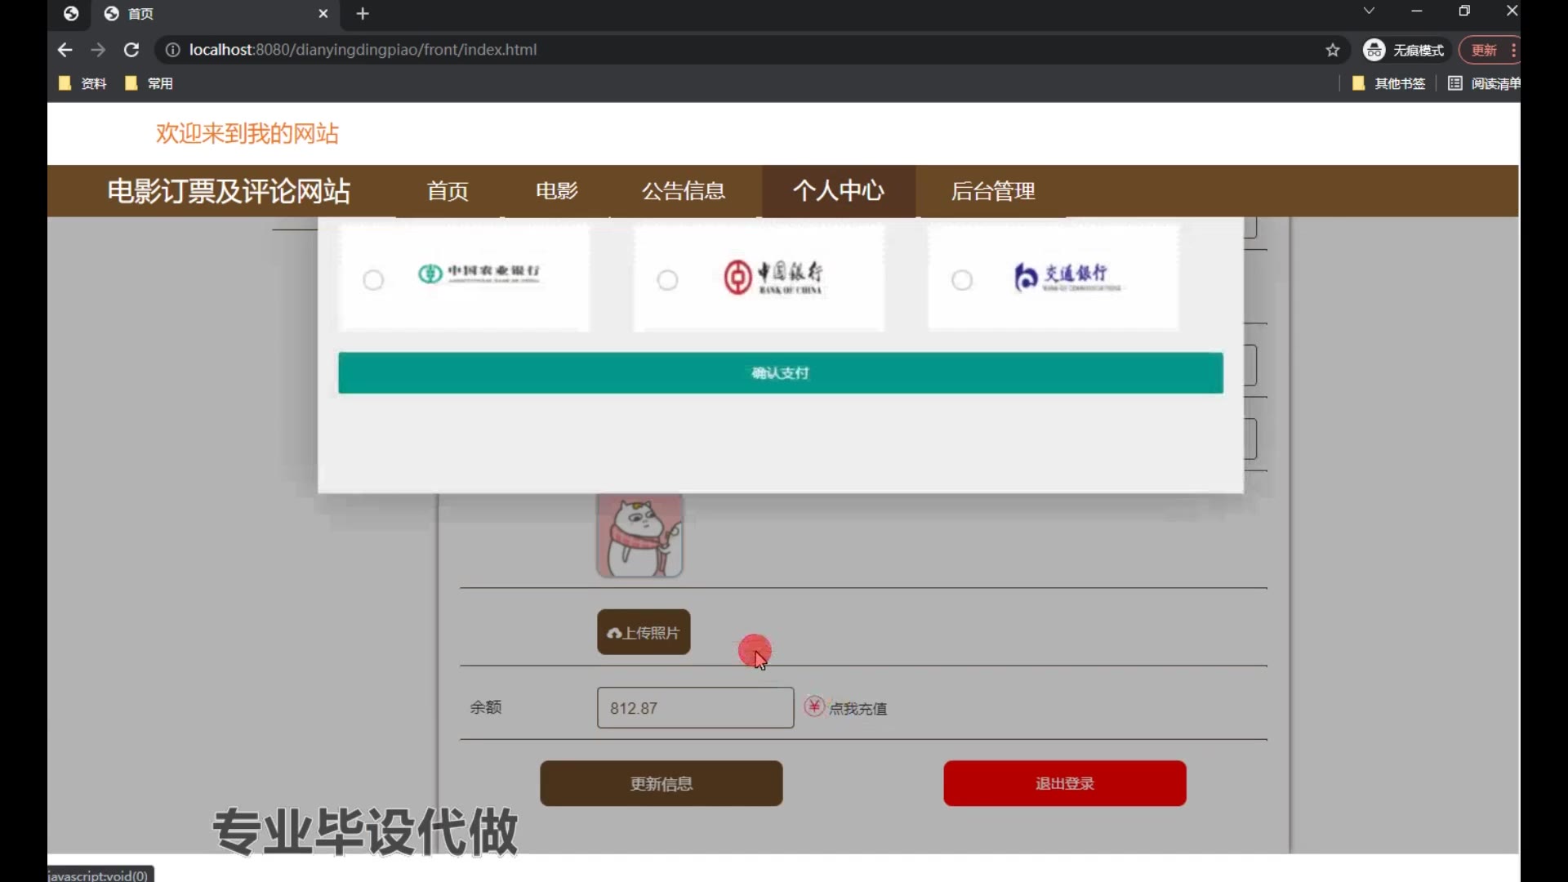The image size is (1568, 882).
Task: Click the cat avatar thumbnail
Action: (x=639, y=536)
